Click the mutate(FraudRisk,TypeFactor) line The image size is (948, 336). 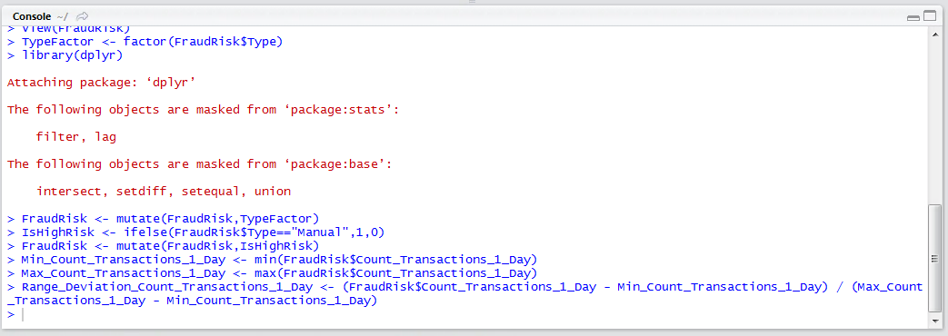[163, 219]
